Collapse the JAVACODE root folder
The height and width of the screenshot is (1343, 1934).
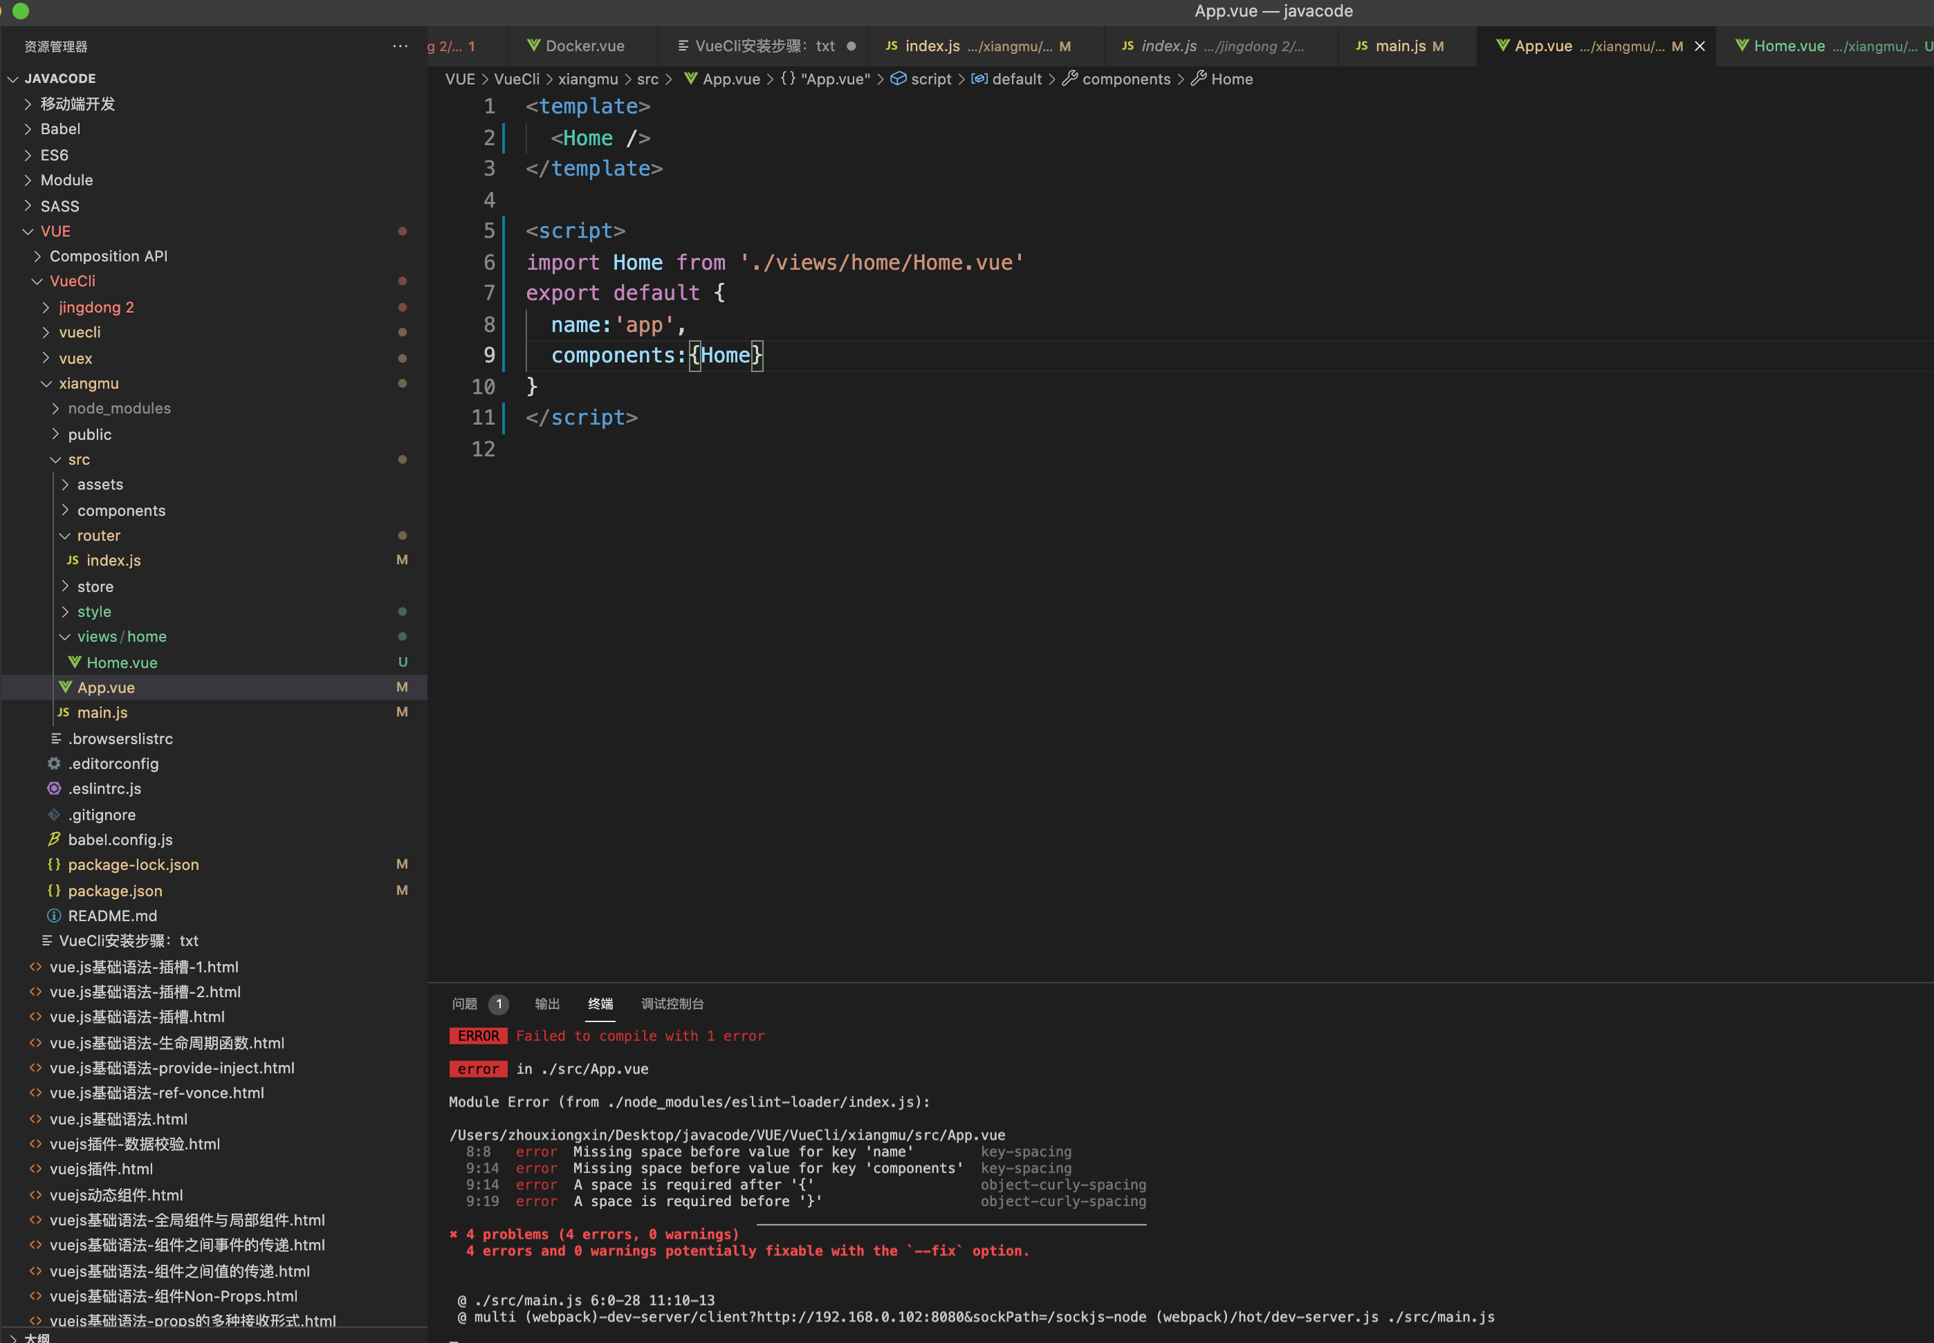[x=12, y=78]
